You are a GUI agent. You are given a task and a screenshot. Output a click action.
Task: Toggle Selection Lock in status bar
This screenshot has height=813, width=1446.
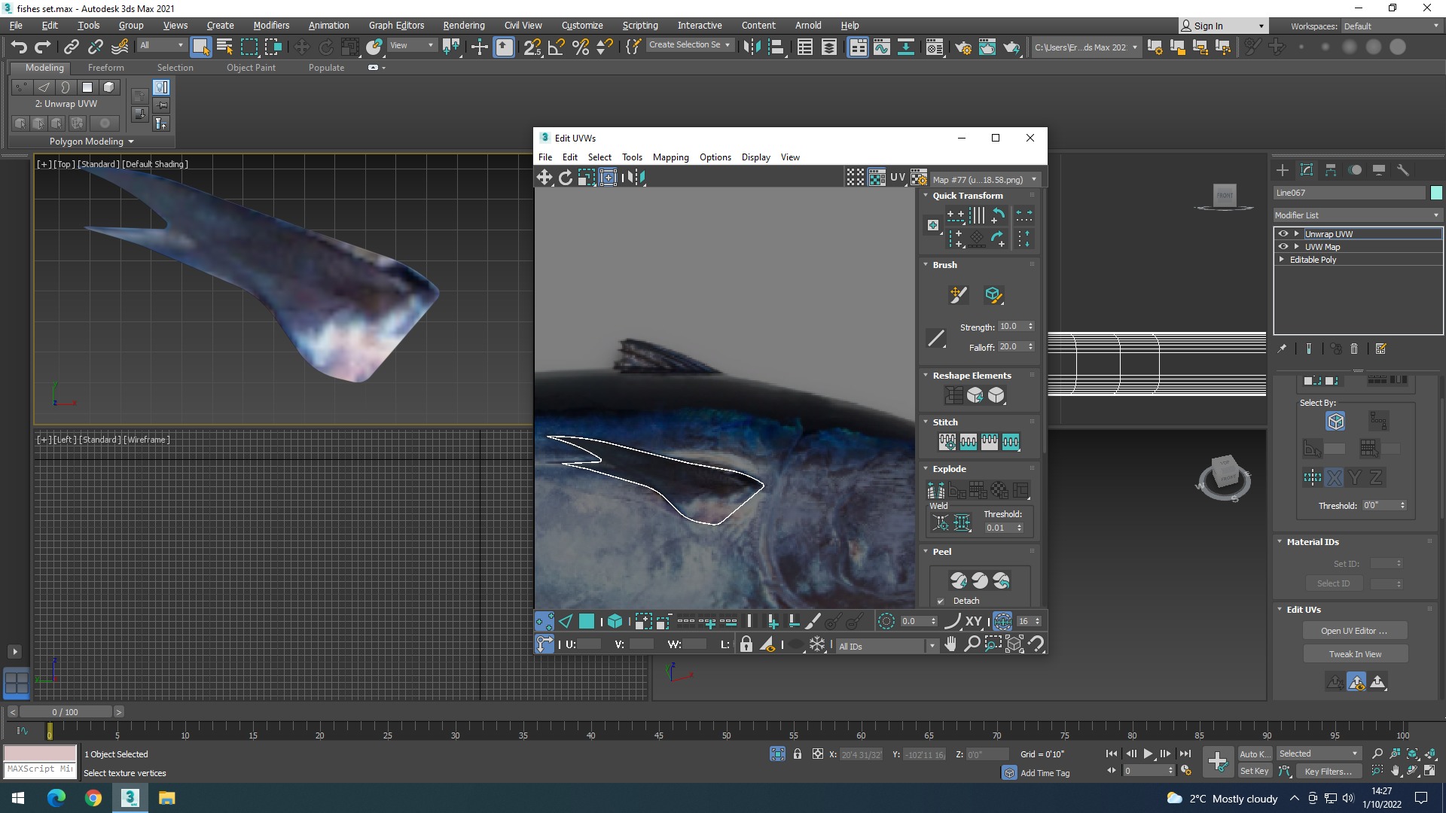tap(797, 754)
